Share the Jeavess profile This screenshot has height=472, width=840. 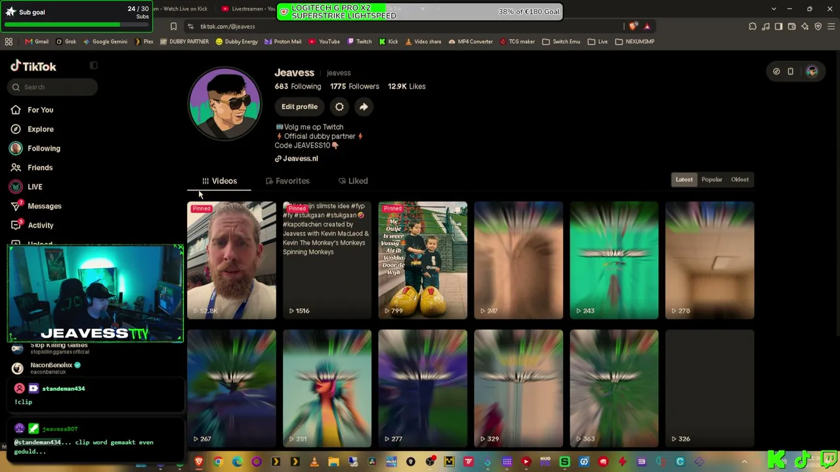point(364,107)
